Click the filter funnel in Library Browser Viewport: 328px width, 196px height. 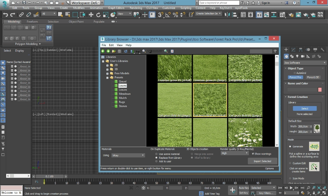(x=275, y=51)
